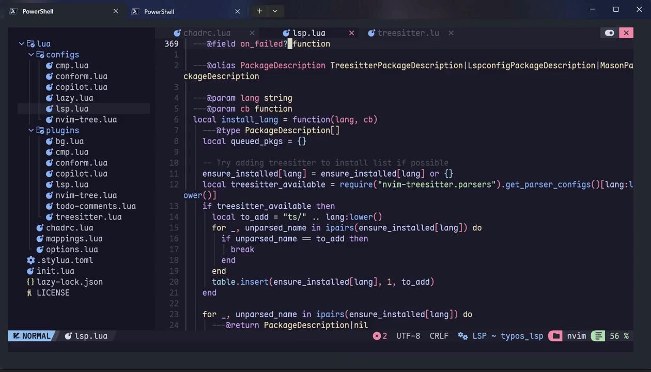Collapse the plugins folder

[x=30, y=130]
